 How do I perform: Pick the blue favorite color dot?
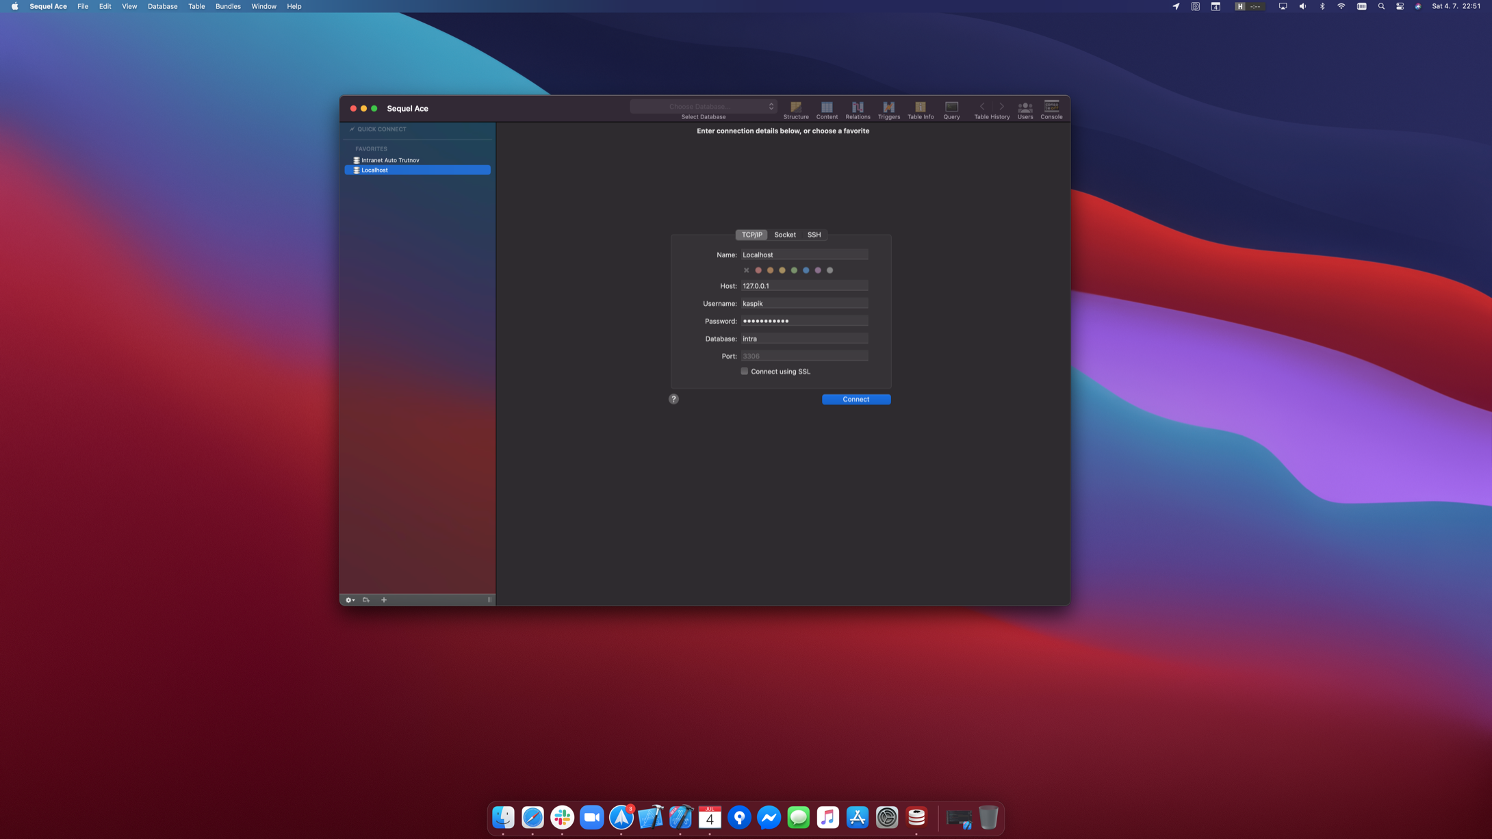[x=806, y=270]
